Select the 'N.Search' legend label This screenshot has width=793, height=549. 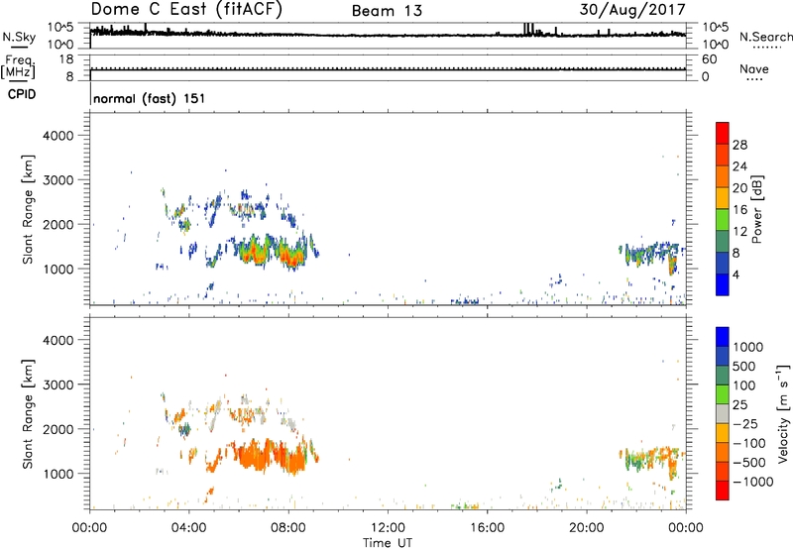[x=765, y=37]
